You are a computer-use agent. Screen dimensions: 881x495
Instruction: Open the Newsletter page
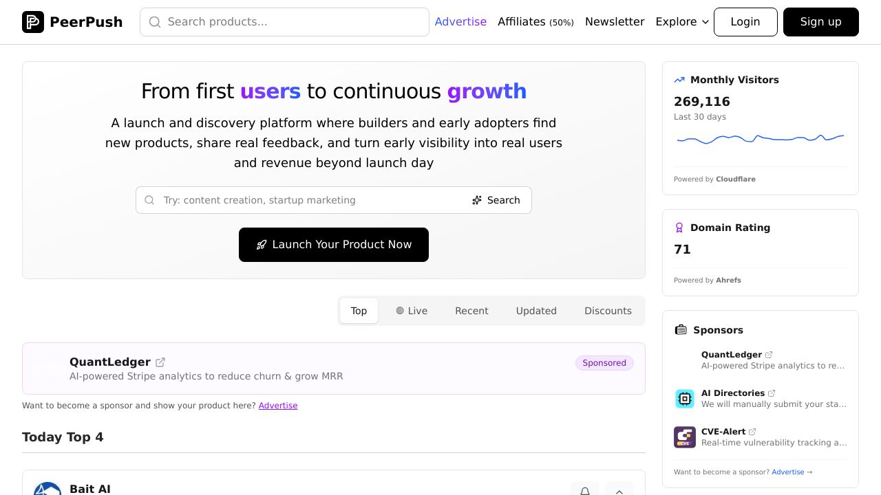[615, 22]
